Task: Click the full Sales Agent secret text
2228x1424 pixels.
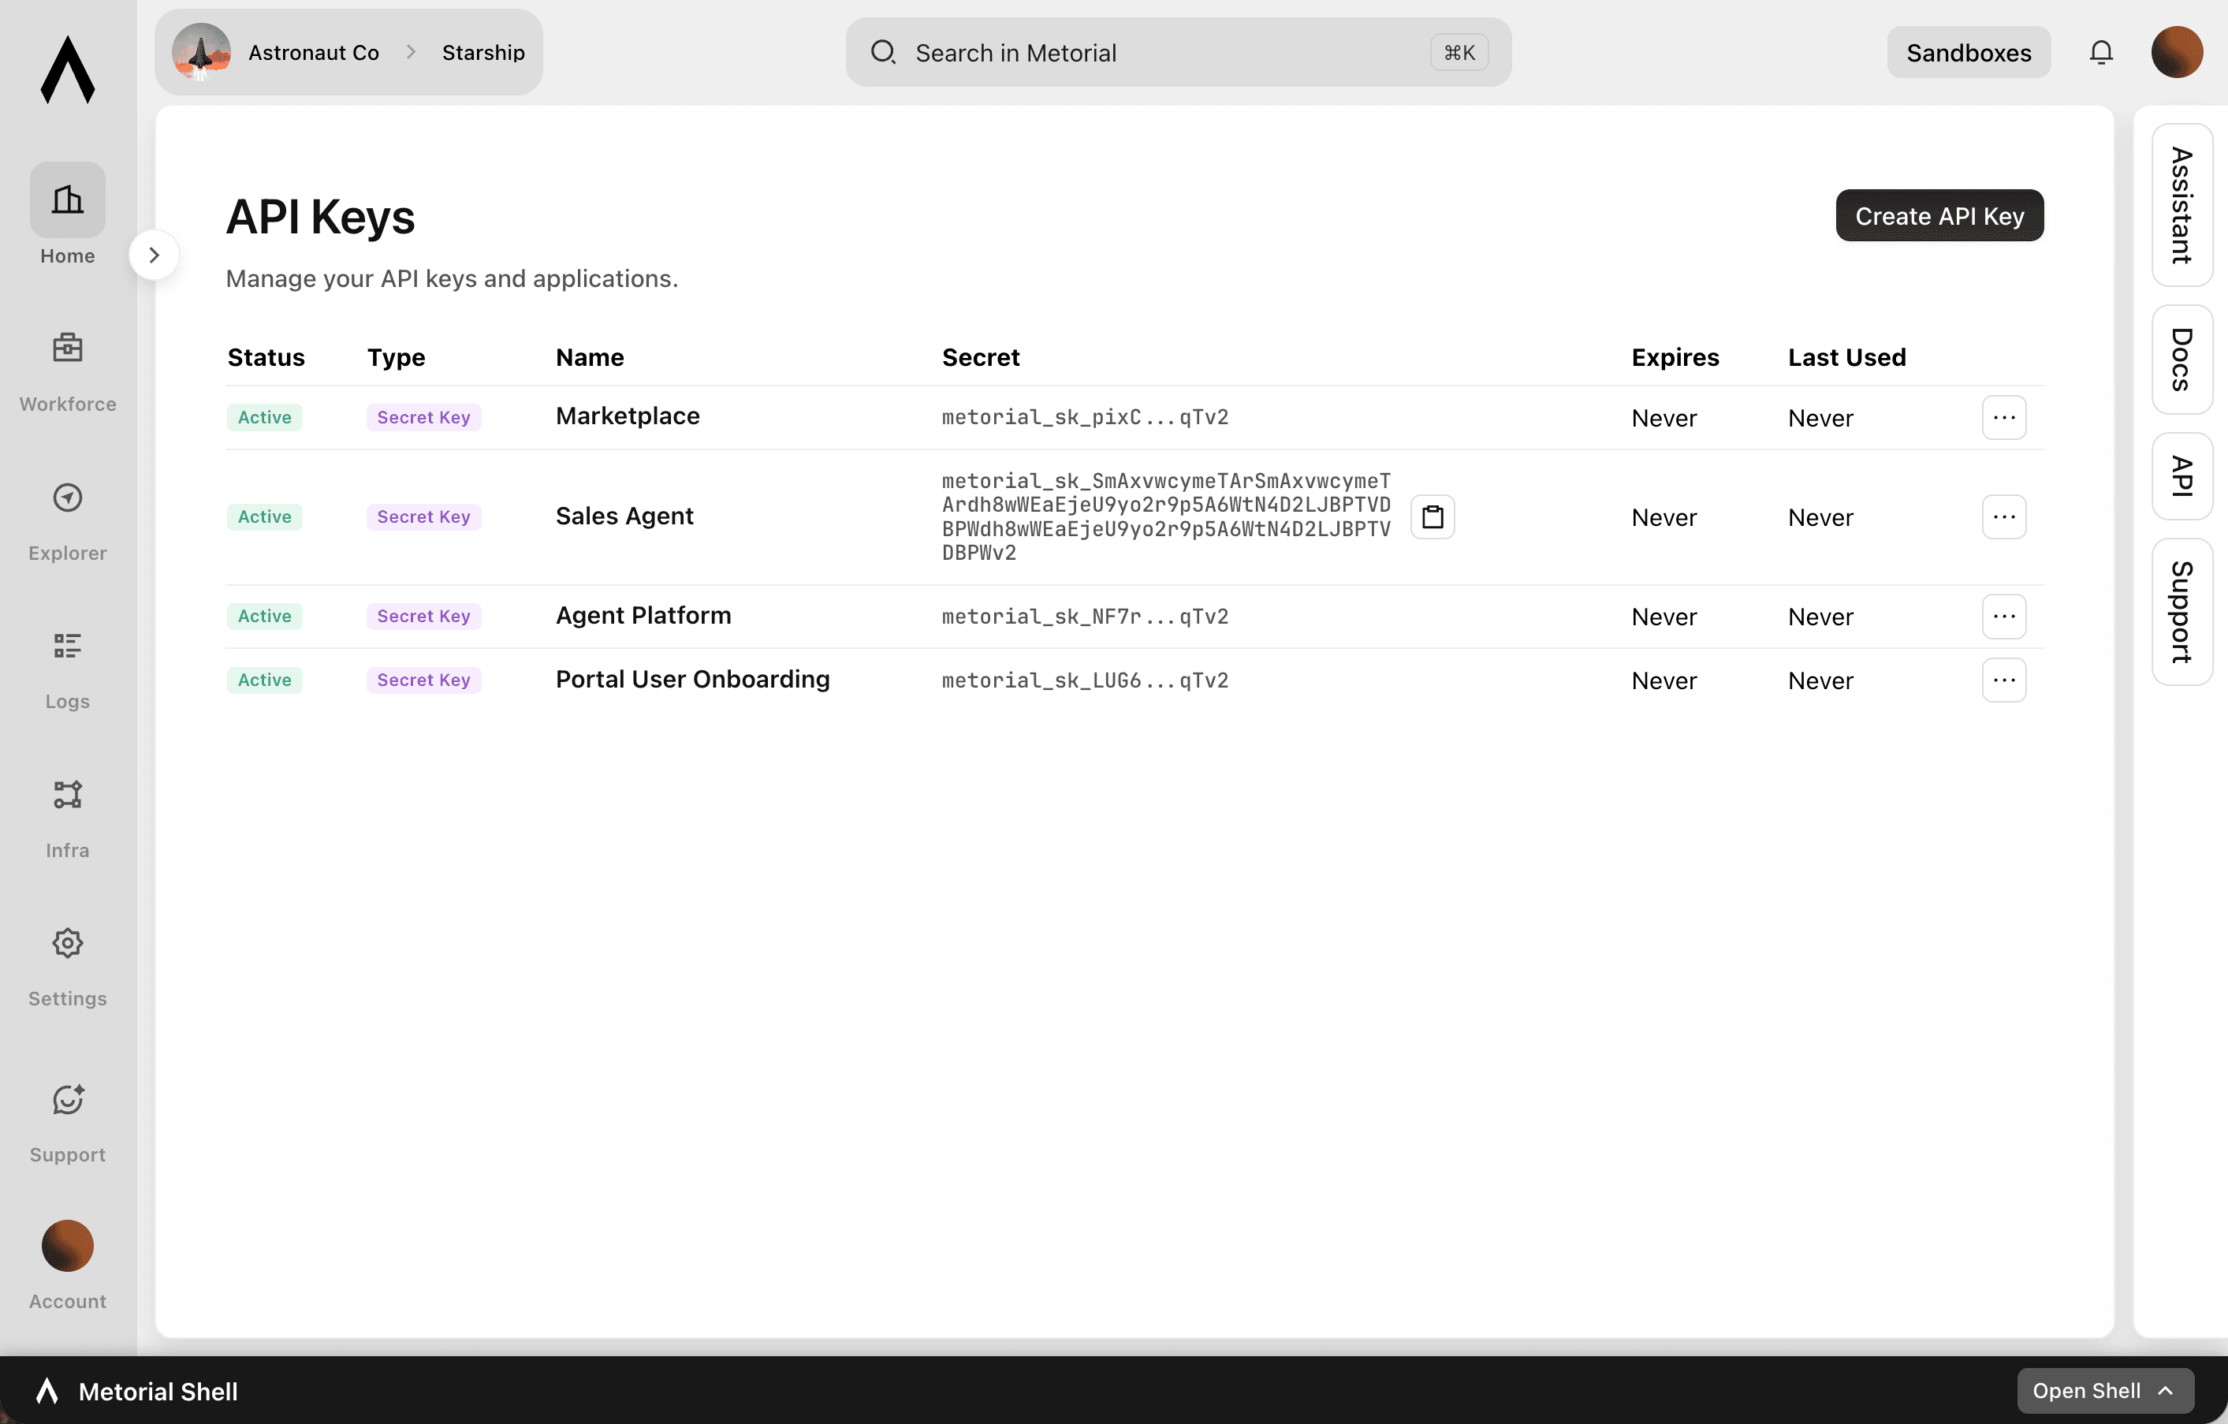Action: pos(1166,517)
